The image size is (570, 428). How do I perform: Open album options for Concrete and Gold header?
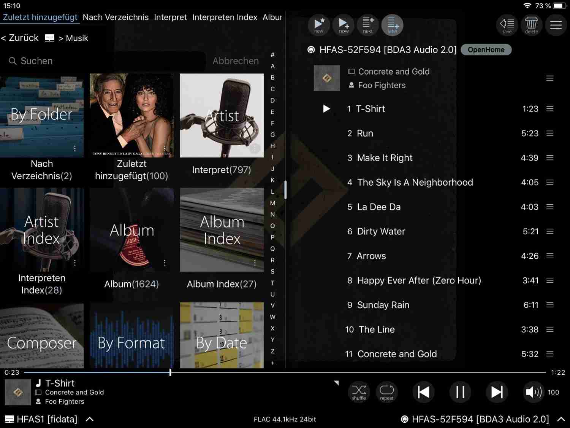coord(550,78)
